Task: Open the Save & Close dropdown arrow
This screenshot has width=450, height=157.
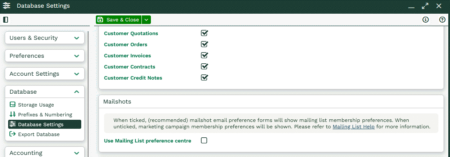Action: tap(147, 20)
